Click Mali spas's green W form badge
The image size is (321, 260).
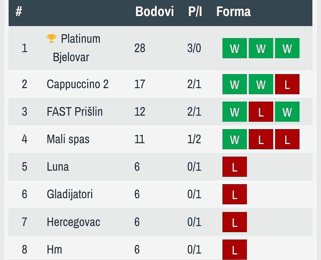coord(235,139)
